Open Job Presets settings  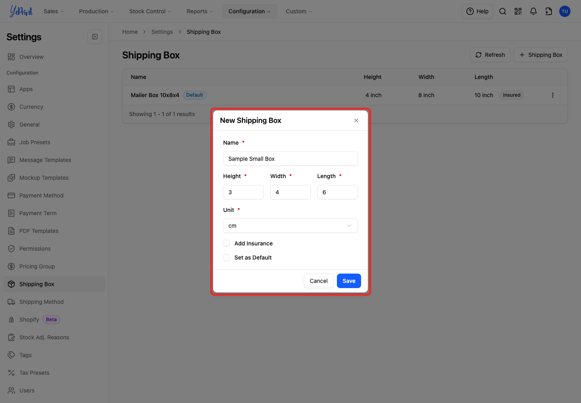point(54,142)
